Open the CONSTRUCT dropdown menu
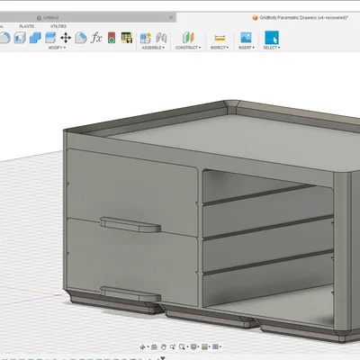360x360 pixels. 188,48
